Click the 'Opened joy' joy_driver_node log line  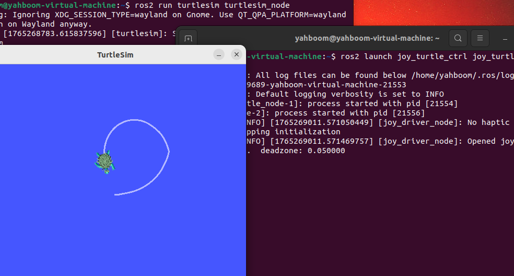pyautogui.click(x=380, y=142)
